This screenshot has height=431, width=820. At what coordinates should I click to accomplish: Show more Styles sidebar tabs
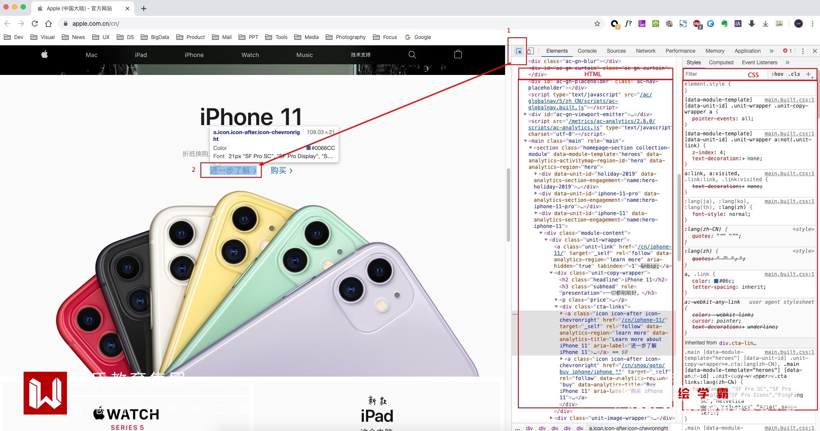(x=787, y=63)
